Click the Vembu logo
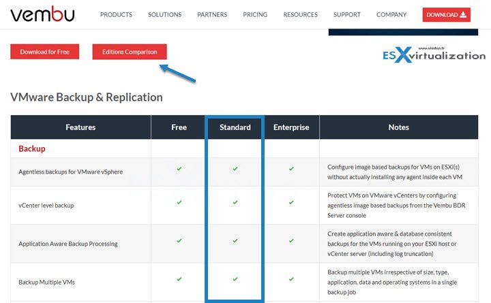The height and width of the screenshot is (303, 491). point(42,14)
